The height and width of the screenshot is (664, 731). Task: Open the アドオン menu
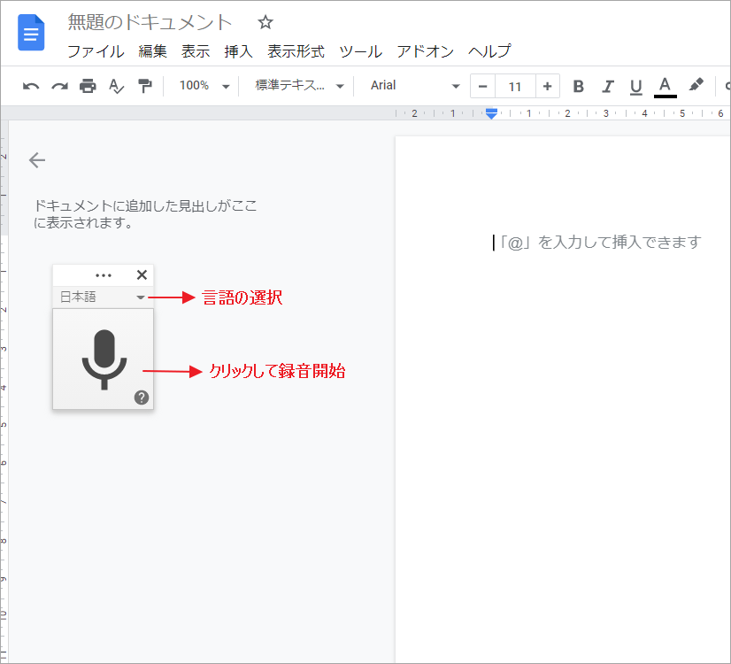click(425, 51)
